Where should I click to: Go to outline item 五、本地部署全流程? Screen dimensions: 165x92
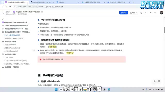[9, 54]
